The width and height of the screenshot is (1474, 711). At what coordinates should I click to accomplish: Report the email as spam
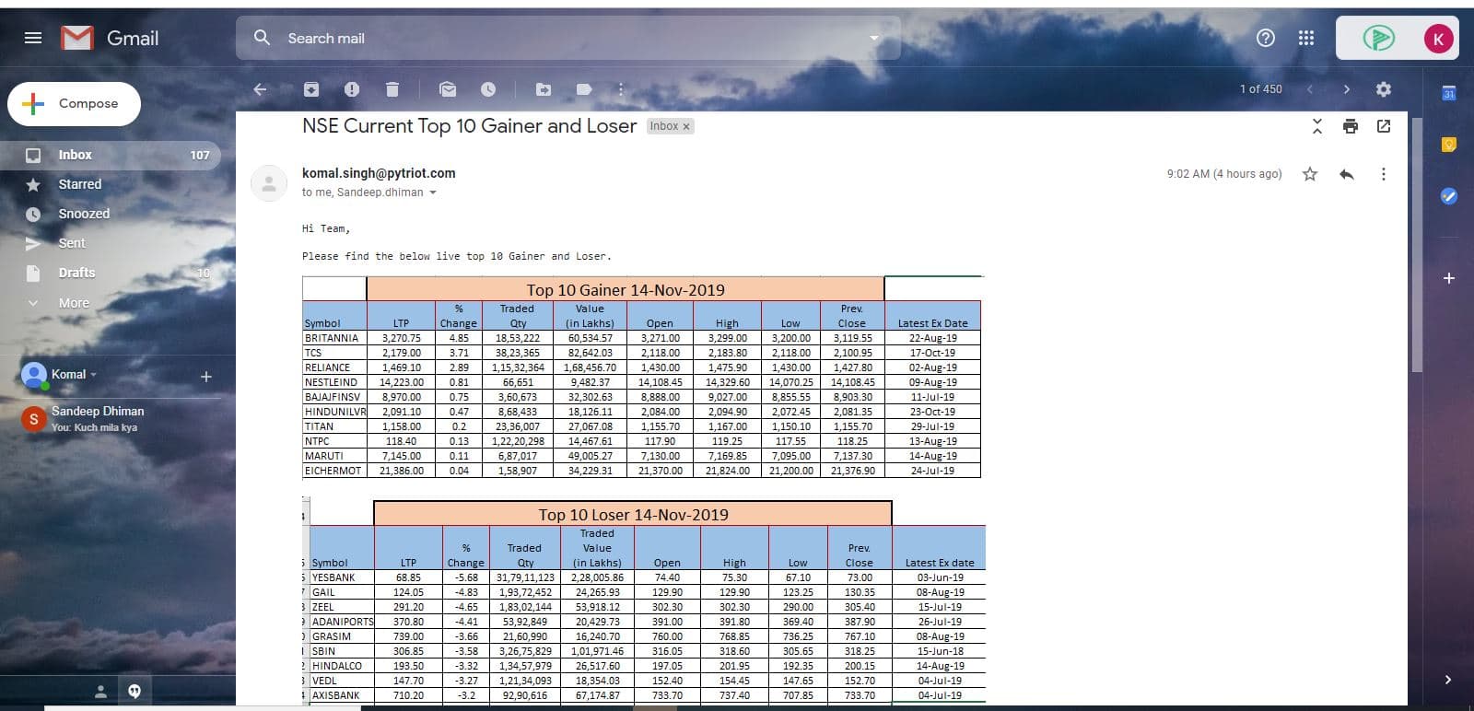tap(352, 89)
